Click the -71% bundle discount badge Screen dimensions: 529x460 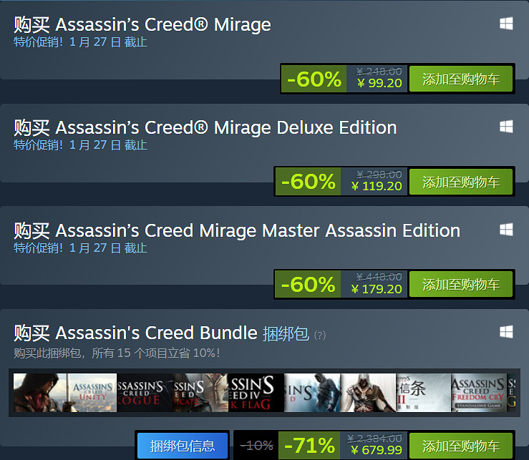click(311, 446)
